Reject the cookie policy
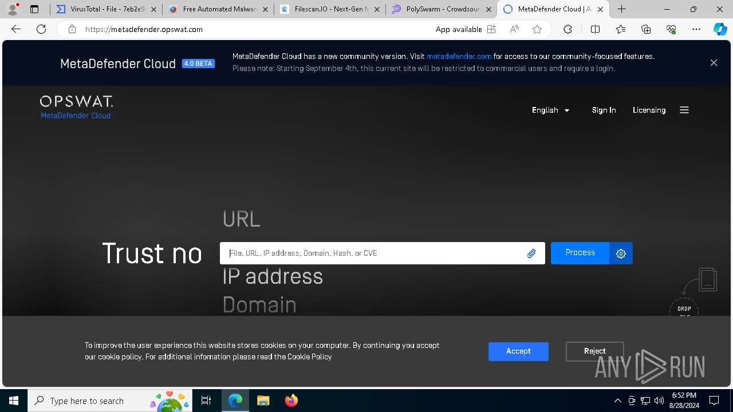The image size is (733, 412). (594, 351)
